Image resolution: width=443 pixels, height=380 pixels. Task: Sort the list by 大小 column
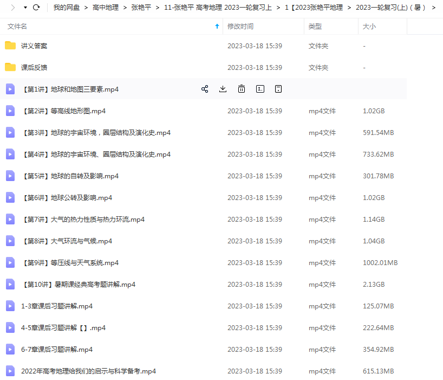point(369,26)
